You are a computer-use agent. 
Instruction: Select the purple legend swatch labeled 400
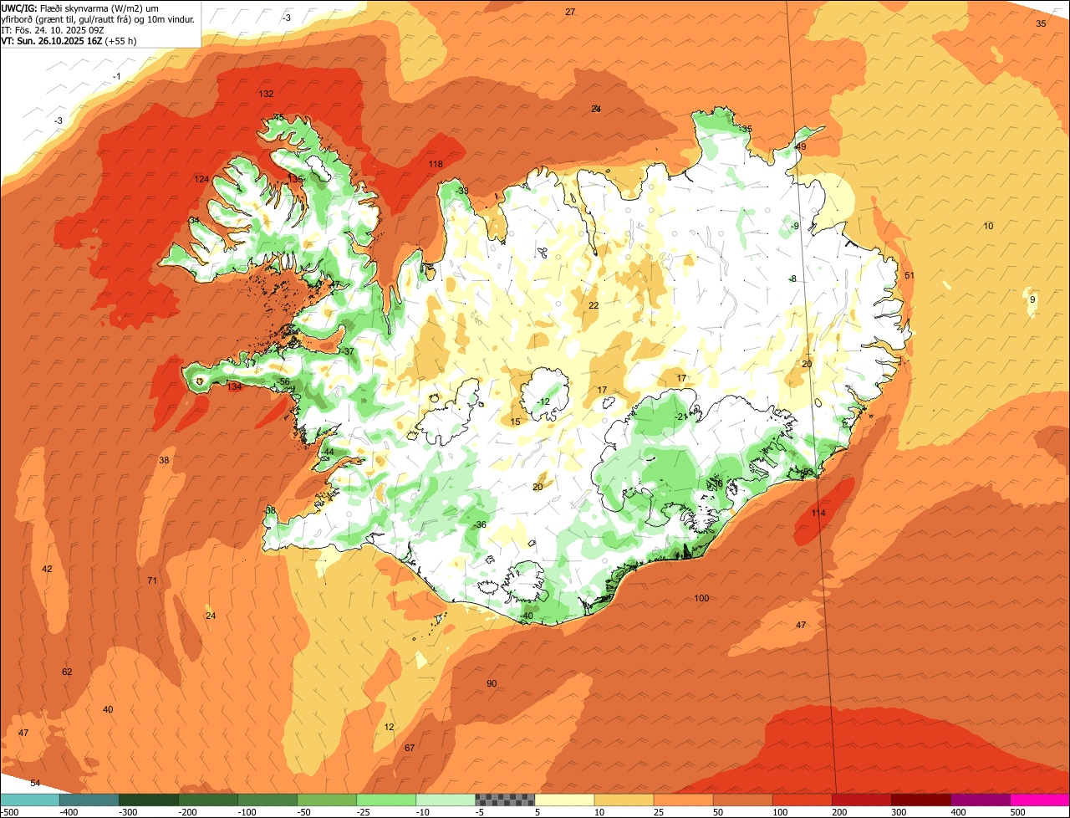[x=981, y=800]
